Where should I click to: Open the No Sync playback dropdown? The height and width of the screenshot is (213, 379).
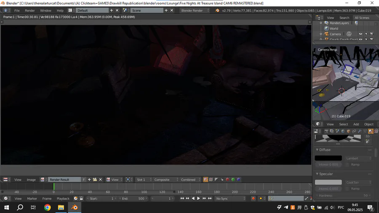tap(230, 199)
